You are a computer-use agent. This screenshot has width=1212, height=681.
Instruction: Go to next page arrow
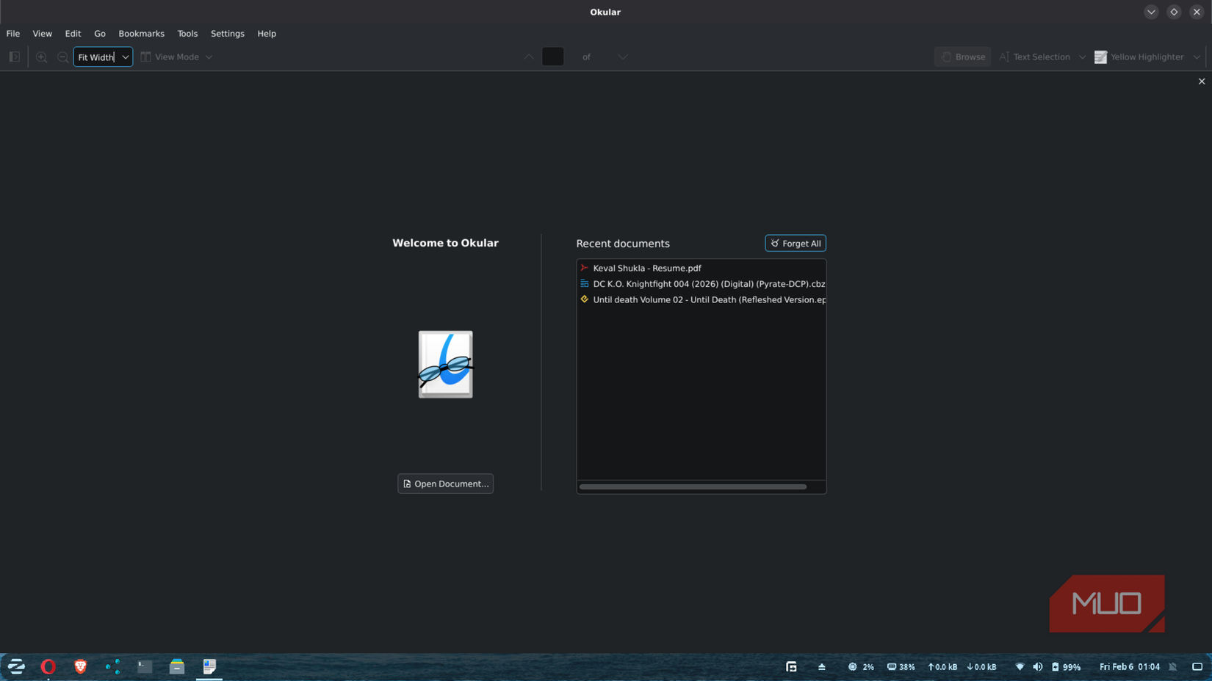(622, 57)
